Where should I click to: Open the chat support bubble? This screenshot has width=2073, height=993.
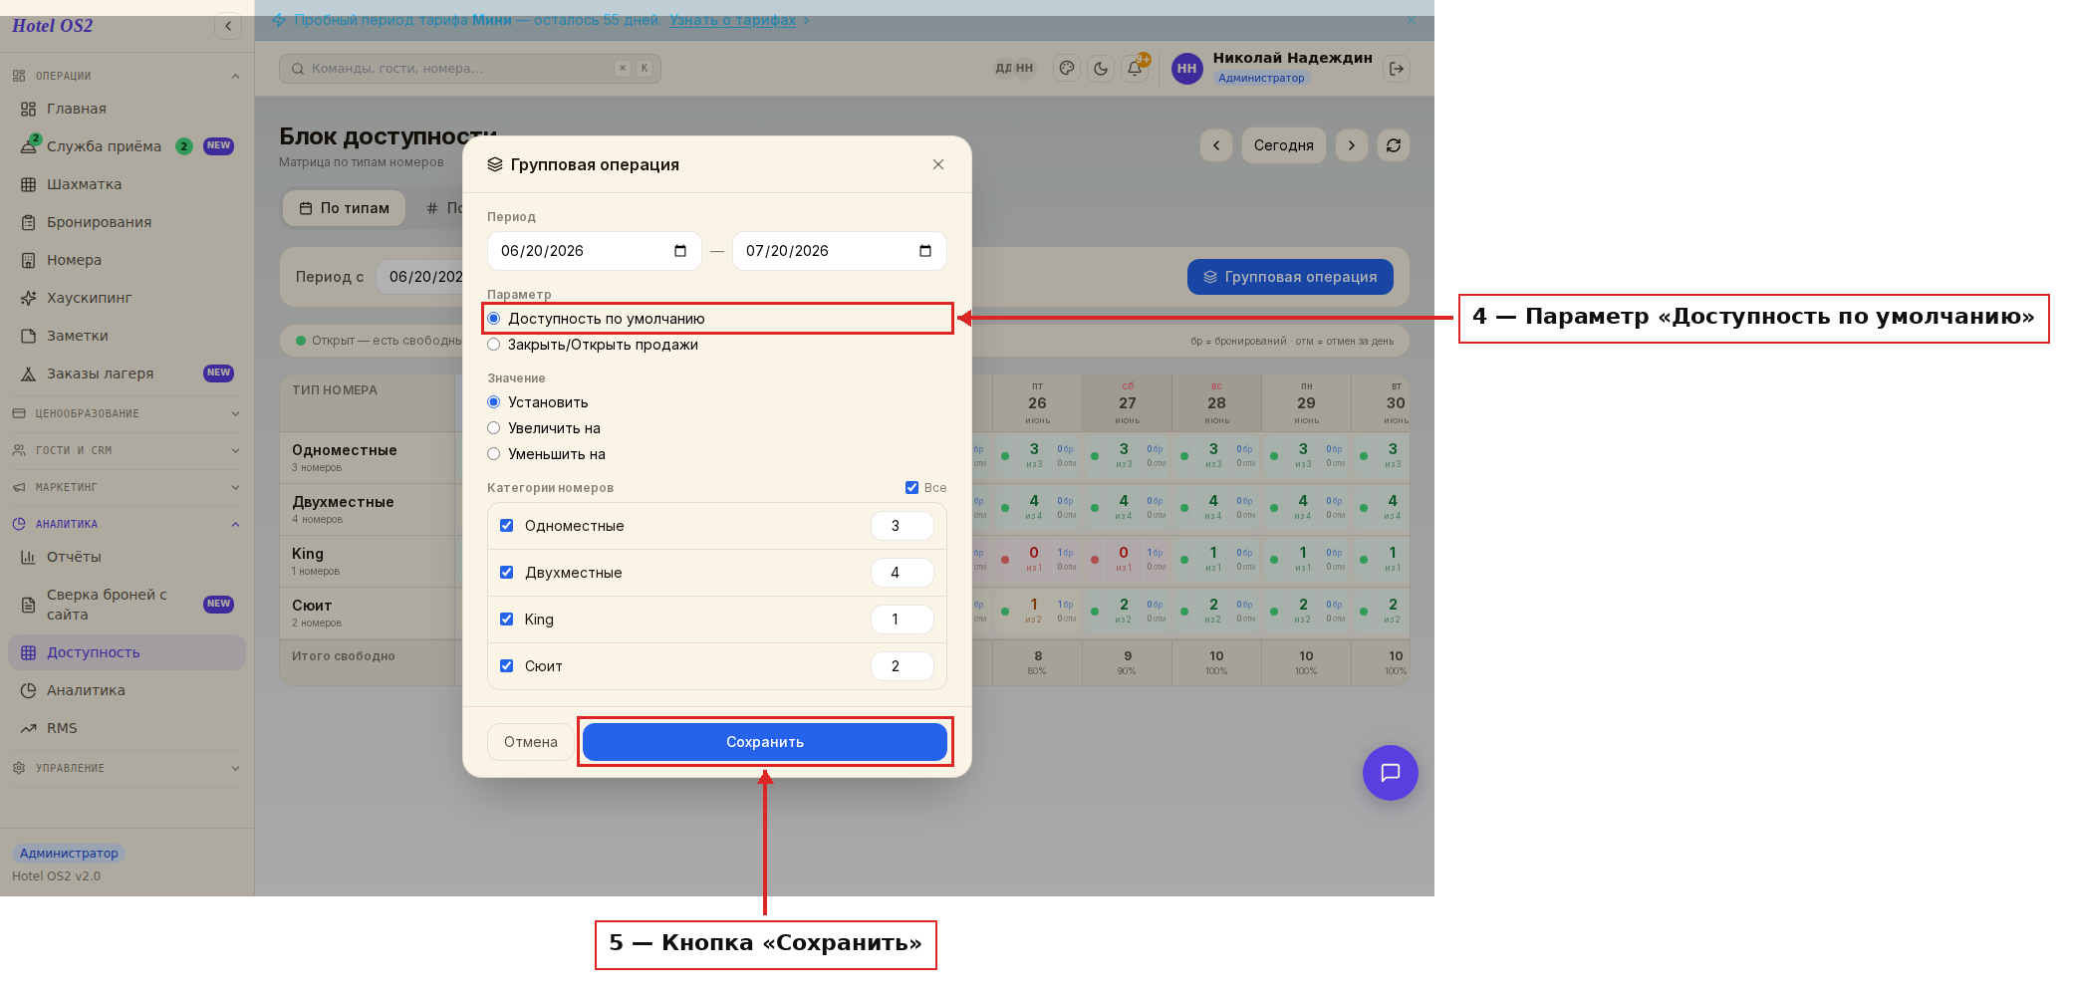pyautogui.click(x=1391, y=773)
